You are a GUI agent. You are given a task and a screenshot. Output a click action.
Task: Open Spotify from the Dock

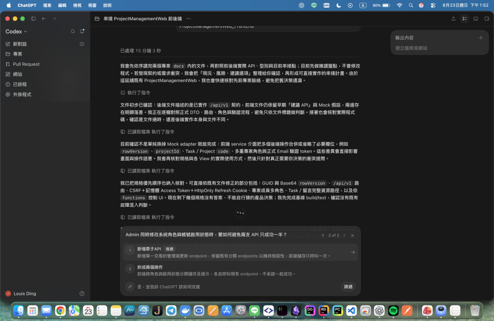tap(393, 311)
